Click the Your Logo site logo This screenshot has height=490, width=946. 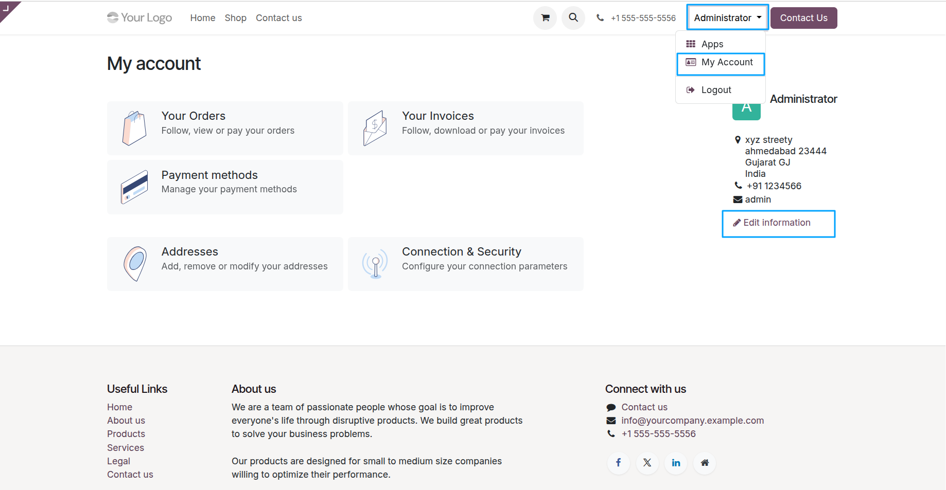[x=139, y=17]
